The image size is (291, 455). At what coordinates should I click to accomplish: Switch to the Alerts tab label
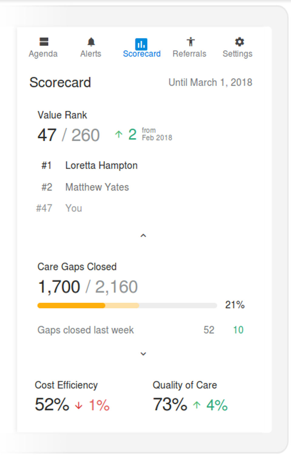(91, 54)
